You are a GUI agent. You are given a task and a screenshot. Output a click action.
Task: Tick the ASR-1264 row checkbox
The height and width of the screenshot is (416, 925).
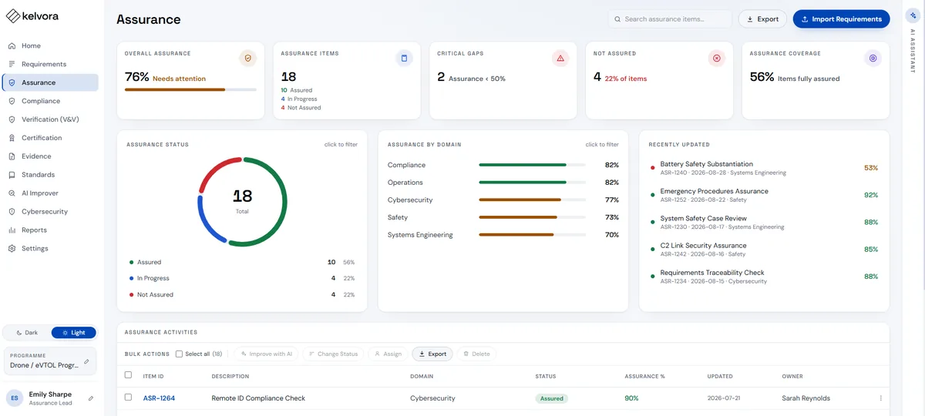pos(129,398)
